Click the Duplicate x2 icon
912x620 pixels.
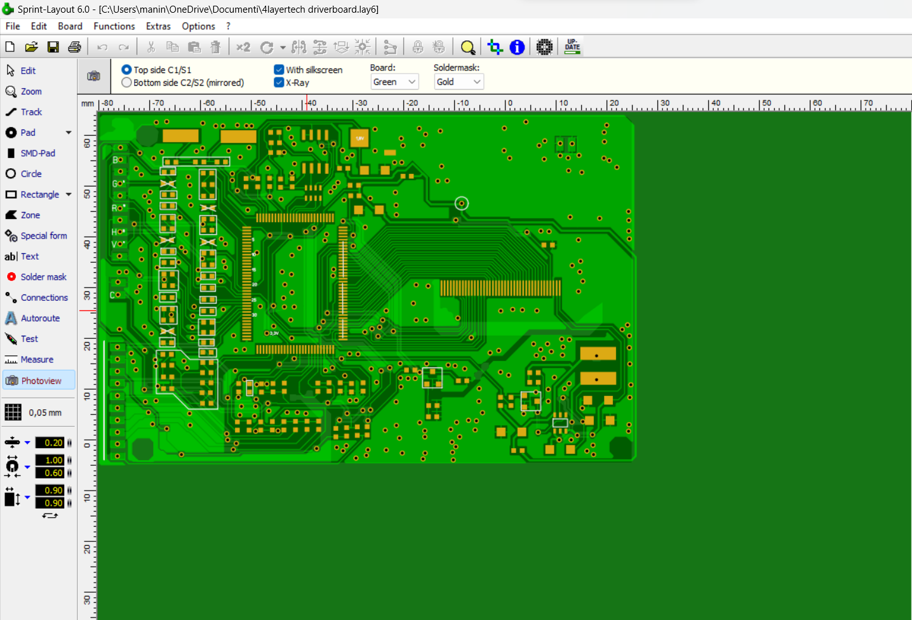click(x=243, y=47)
